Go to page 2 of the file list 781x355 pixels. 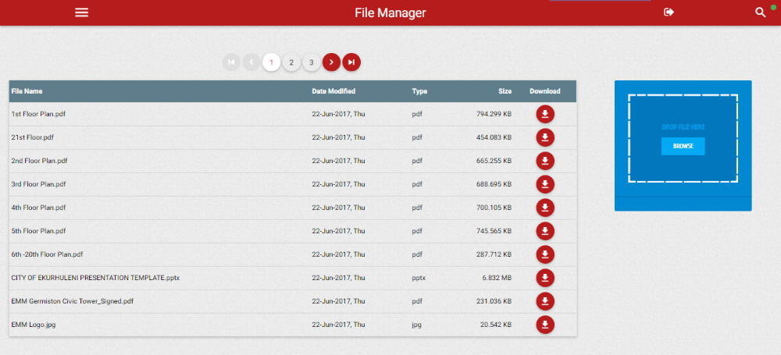[291, 62]
